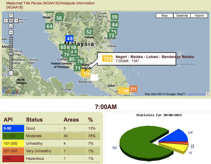211x164 pixels.
Task: Zoom in using the plus icon
Action: click(x=11, y=32)
